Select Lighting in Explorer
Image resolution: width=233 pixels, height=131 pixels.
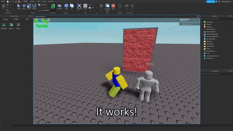point(209,27)
